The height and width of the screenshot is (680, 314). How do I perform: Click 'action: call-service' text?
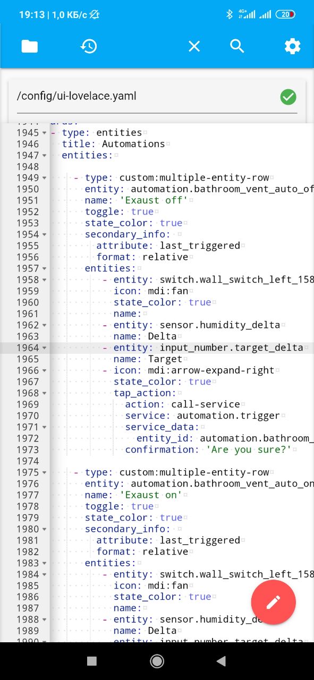[x=182, y=404]
